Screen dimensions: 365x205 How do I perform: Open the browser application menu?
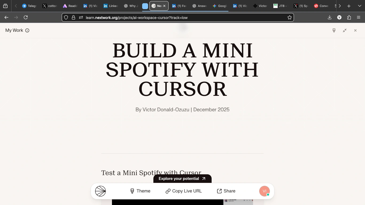click(359, 17)
